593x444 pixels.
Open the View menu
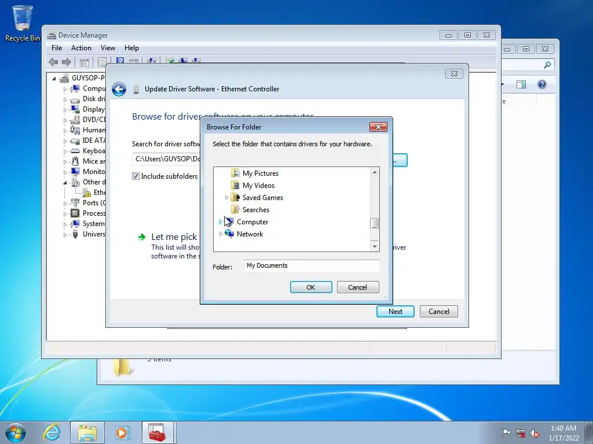pyautogui.click(x=108, y=48)
